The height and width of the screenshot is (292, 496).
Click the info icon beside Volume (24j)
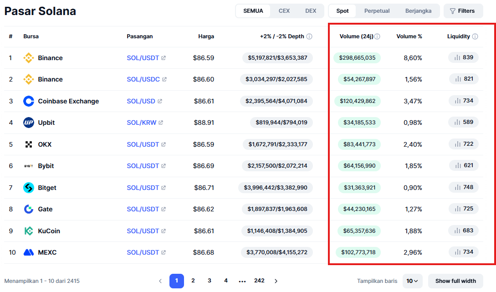click(x=377, y=36)
